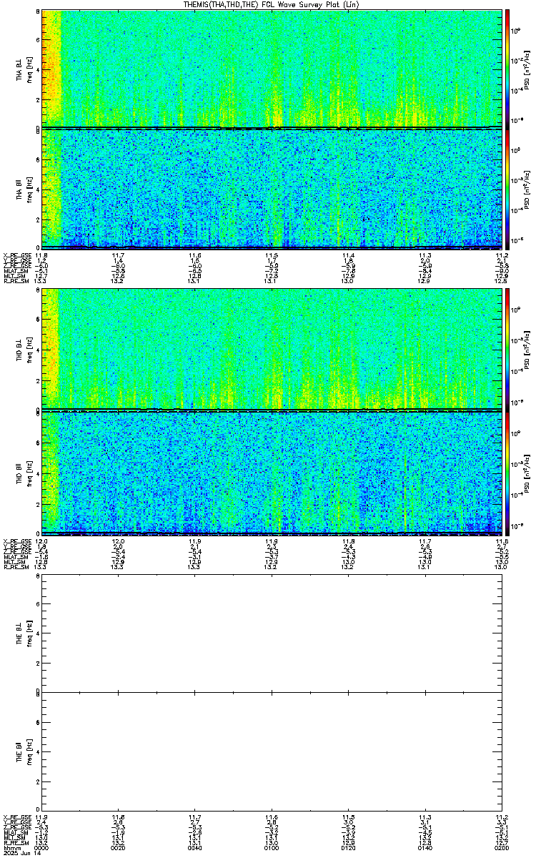The height and width of the screenshot is (858, 536).
Task: Click the 'hhmm' time axis label
Action: pos(11,848)
